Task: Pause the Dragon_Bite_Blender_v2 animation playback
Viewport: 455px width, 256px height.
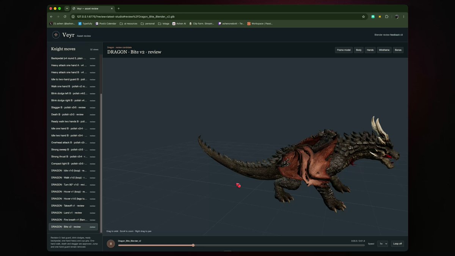Action: click(x=111, y=244)
